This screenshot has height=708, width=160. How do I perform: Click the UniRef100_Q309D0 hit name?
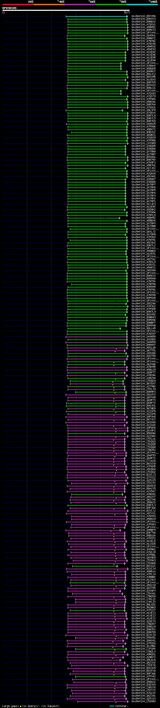[x=143, y=340]
